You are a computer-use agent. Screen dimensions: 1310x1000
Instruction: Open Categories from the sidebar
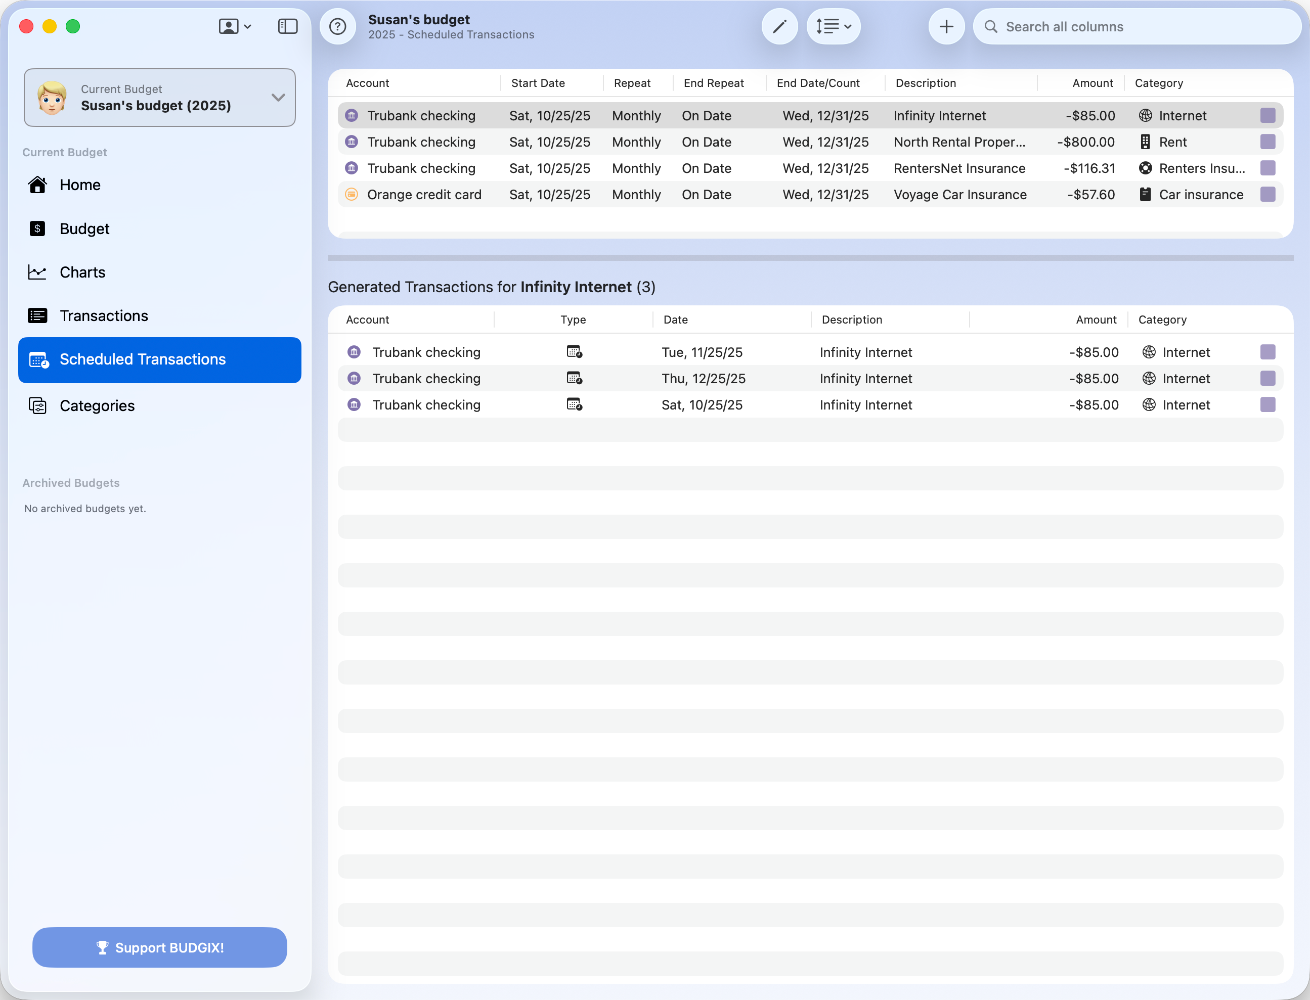click(97, 406)
